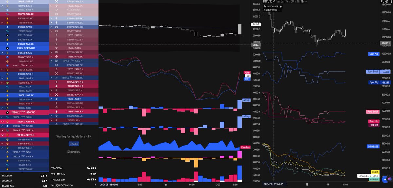Screen dimensions: 393x188
Task: Click exchange icon in the 111582.8 $44.2 K row
Action: coord(56,1)
